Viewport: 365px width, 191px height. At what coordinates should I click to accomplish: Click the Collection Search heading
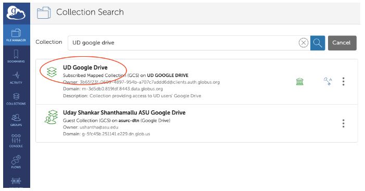click(90, 12)
